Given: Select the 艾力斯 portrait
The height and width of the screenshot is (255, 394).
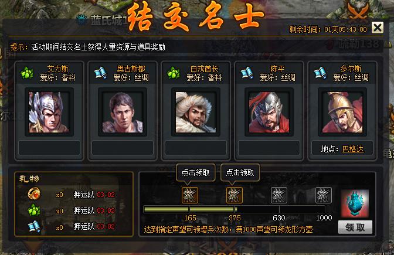Looking at the screenshot, I should pyautogui.click(x=49, y=112).
